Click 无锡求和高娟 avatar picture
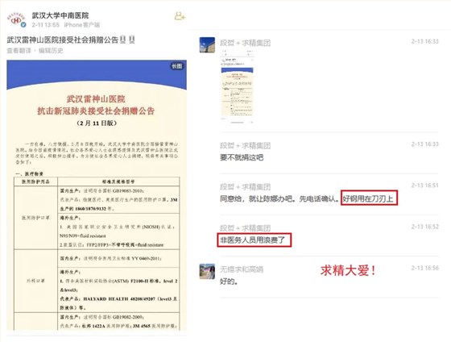Viewport: 451px width, 342px height. (x=207, y=271)
